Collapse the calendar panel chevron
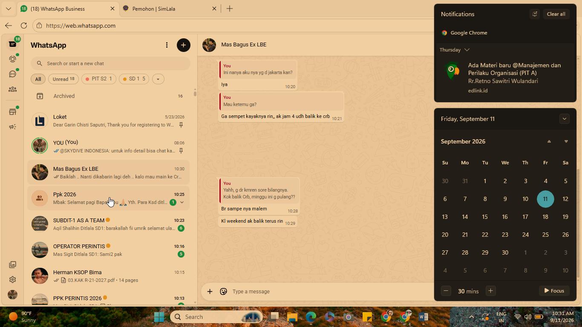 pyautogui.click(x=564, y=119)
